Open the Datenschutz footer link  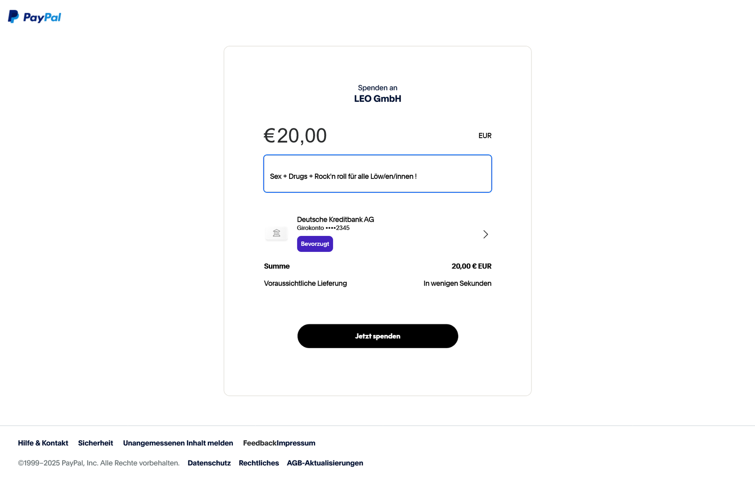coord(209,463)
